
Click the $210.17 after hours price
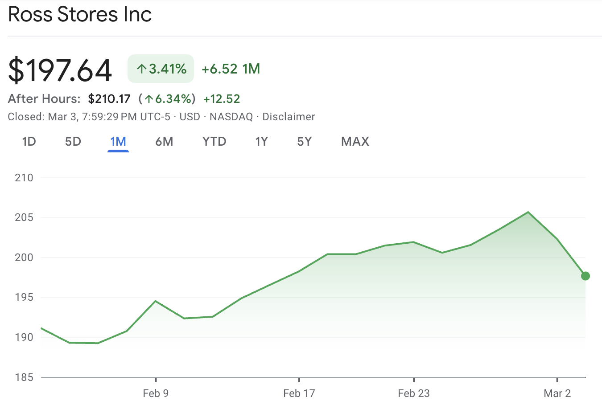pyautogui.click(x=109, y=99)
